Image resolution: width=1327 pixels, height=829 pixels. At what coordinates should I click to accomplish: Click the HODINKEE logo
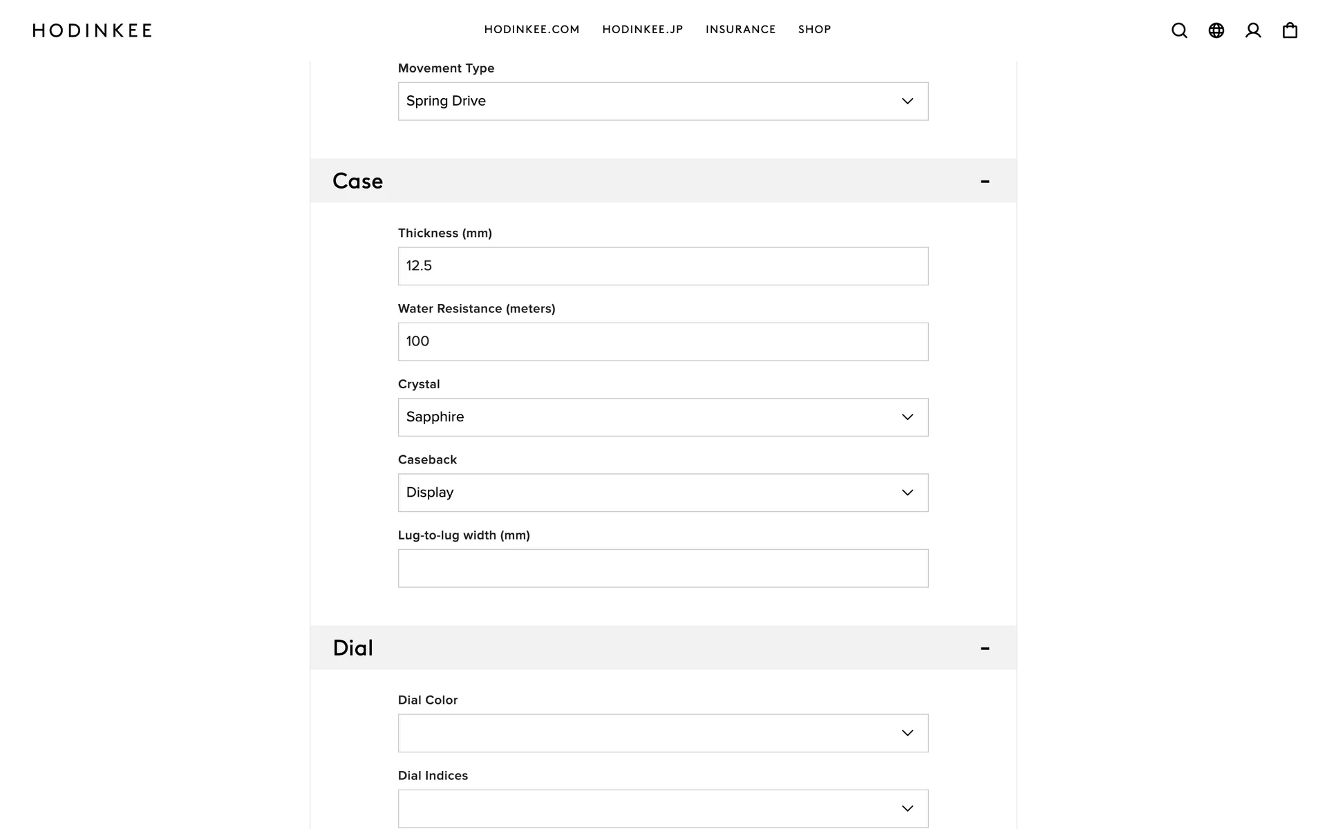[x=93, y=30]
